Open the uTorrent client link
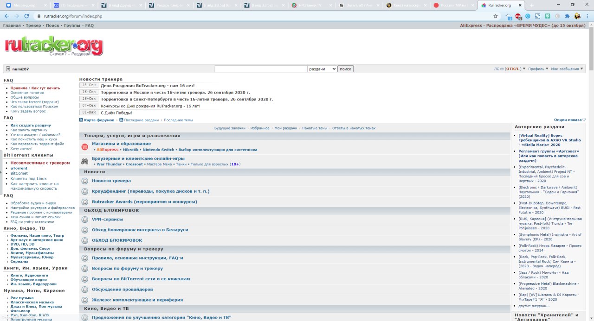594x321 pixels. [x=19, y=168]
